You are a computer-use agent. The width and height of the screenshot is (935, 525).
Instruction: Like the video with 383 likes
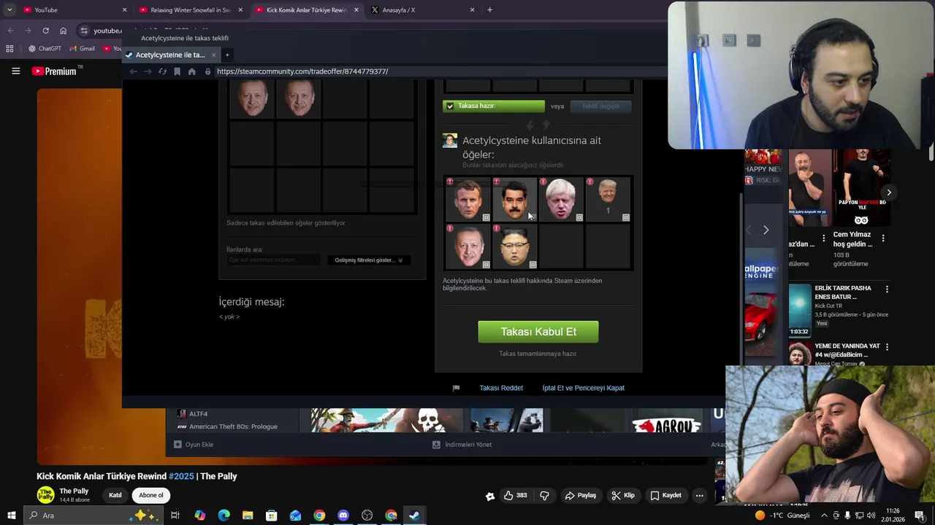[516, 495]
